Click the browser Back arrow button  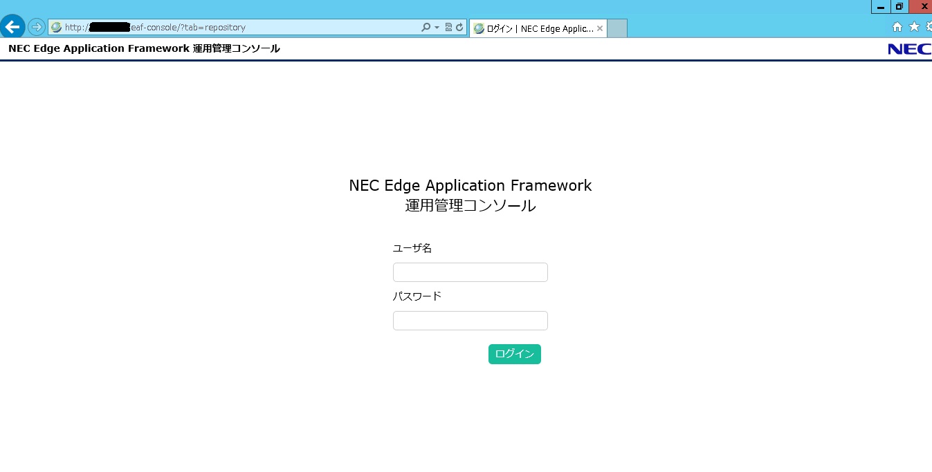(12, 28)
